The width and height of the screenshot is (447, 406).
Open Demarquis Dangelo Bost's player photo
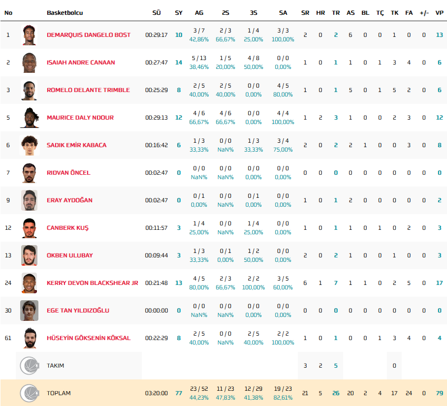[x=29, y=35]
